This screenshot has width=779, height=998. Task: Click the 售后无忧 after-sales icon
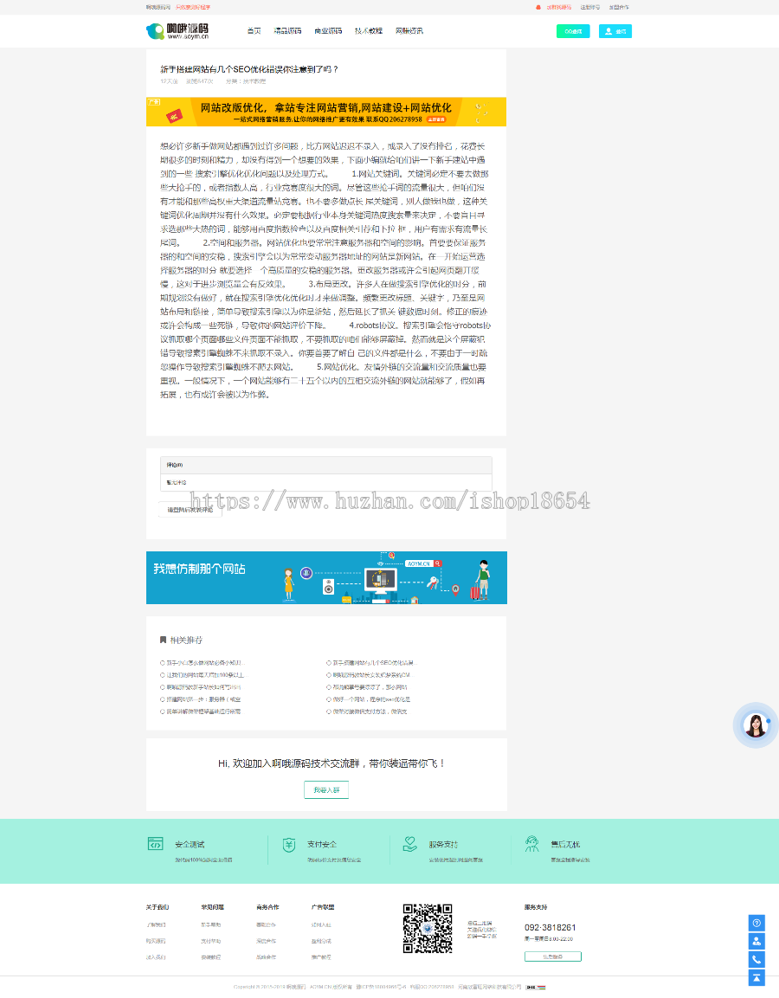click(x=533, y=844)
